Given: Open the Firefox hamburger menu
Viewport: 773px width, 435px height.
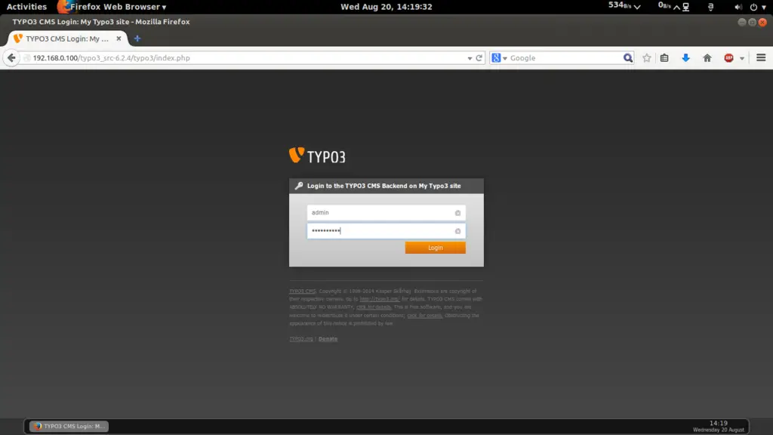Looking at the screenshot, I should point(761,57).
